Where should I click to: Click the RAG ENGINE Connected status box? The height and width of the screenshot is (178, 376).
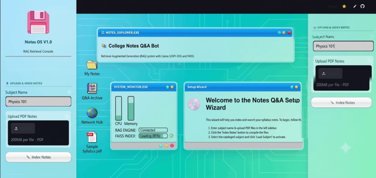153,130
